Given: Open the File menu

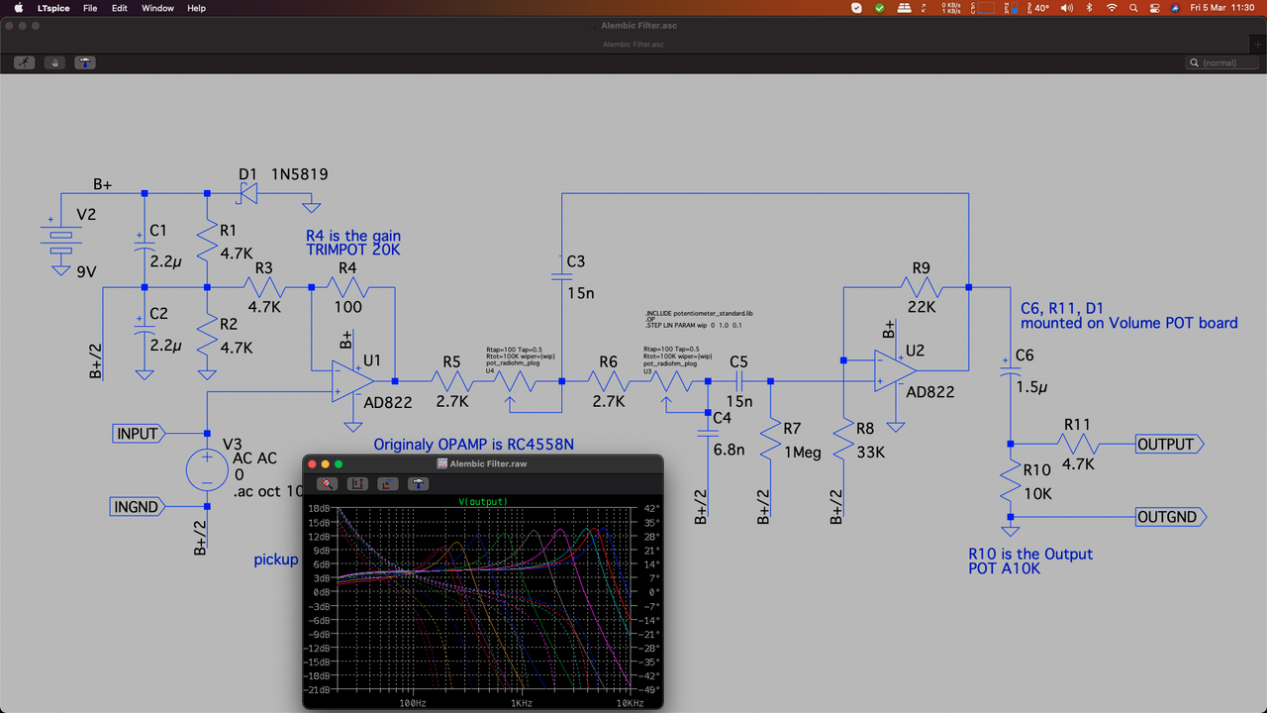Looking at the screenshot, I should coord(90,8).
